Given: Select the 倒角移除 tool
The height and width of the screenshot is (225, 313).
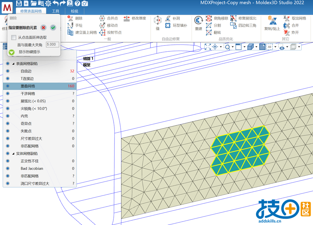Looking at the screenshot, I should pyautogui.click(x=217, y=18).
